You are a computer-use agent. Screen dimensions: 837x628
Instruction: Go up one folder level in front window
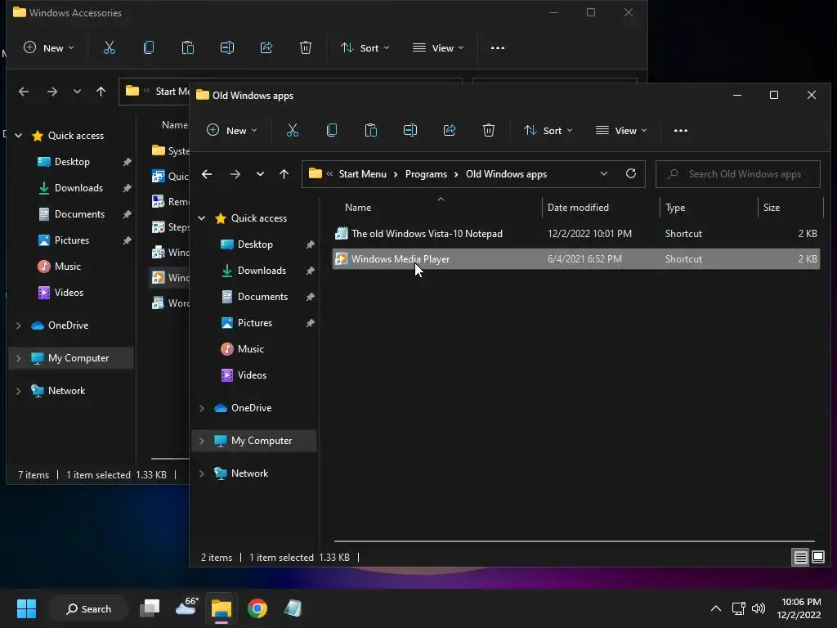[284, 174]
